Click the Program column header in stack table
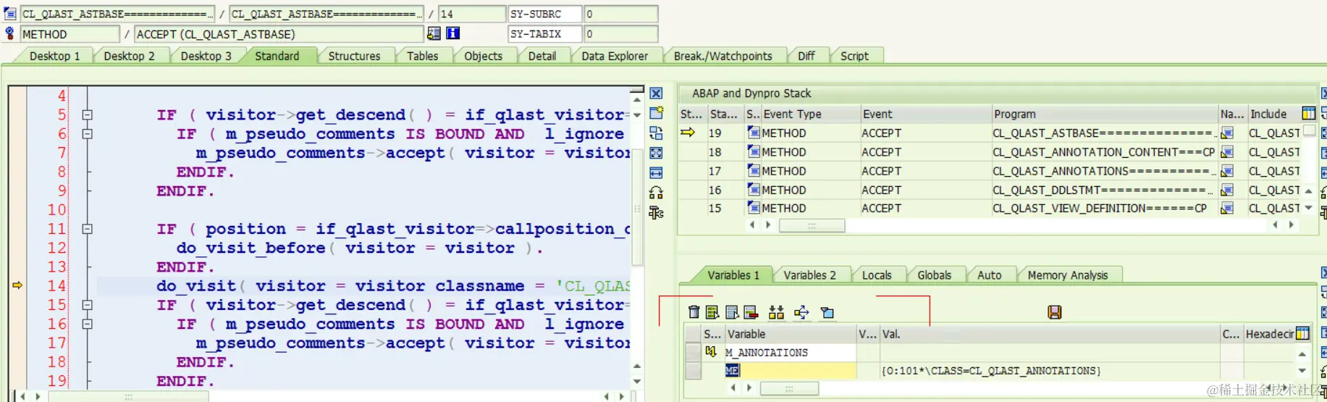 click(x=1105, y=114)
